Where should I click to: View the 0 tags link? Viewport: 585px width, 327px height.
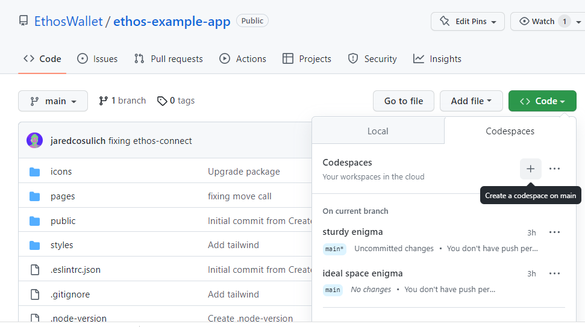click(176, 101)
